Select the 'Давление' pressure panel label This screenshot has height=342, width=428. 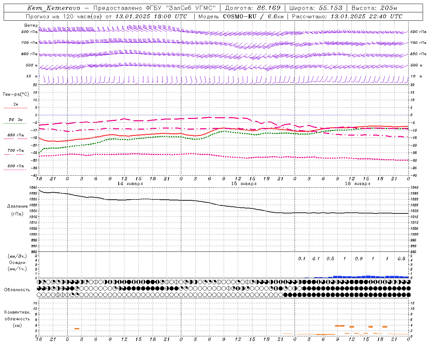tap(17, 206)
